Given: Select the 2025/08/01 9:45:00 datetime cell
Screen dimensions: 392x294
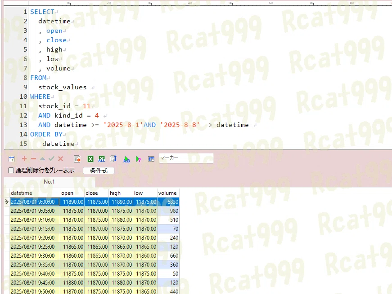Looking at the screenshot, I should click(x=35, y=282).
